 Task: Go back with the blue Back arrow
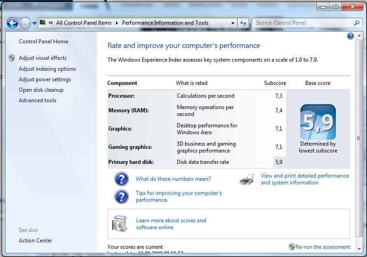point(12,23)
